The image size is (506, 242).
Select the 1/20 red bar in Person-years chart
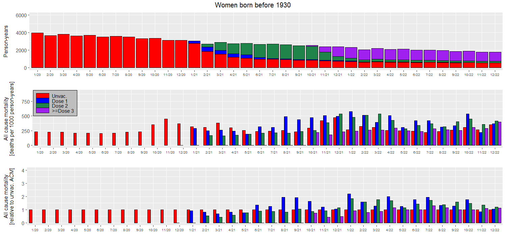pos(37,51)
